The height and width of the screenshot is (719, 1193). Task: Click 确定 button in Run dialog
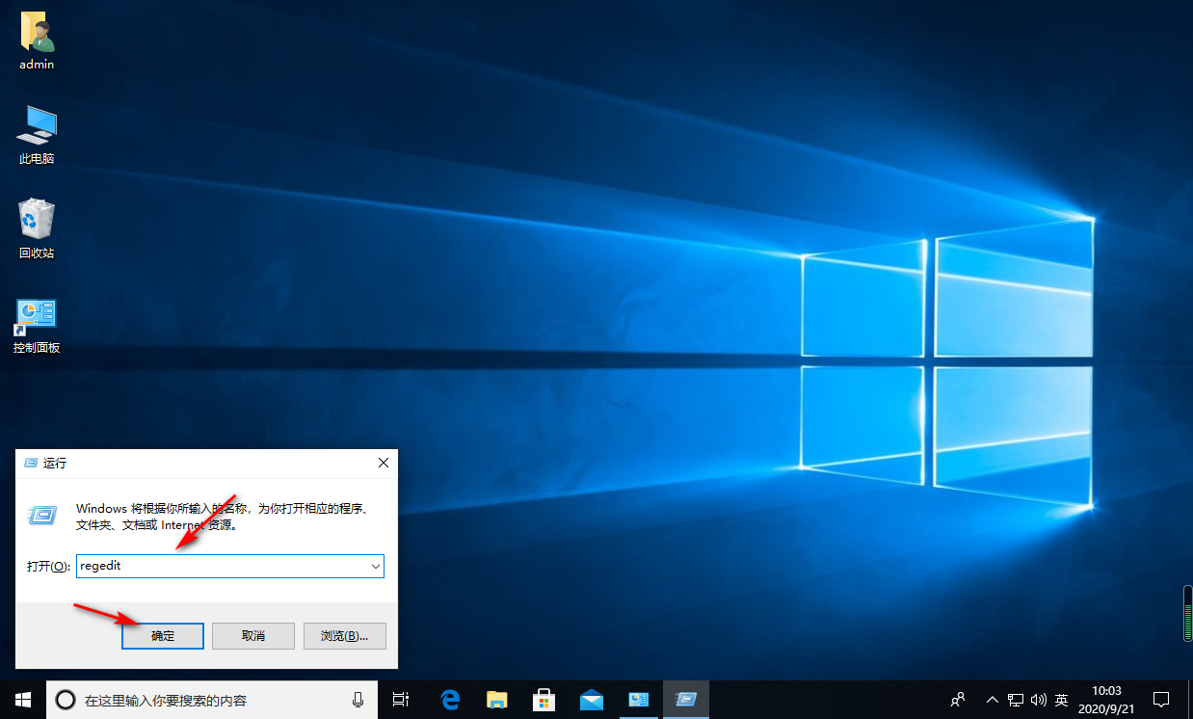coord(163,636)
